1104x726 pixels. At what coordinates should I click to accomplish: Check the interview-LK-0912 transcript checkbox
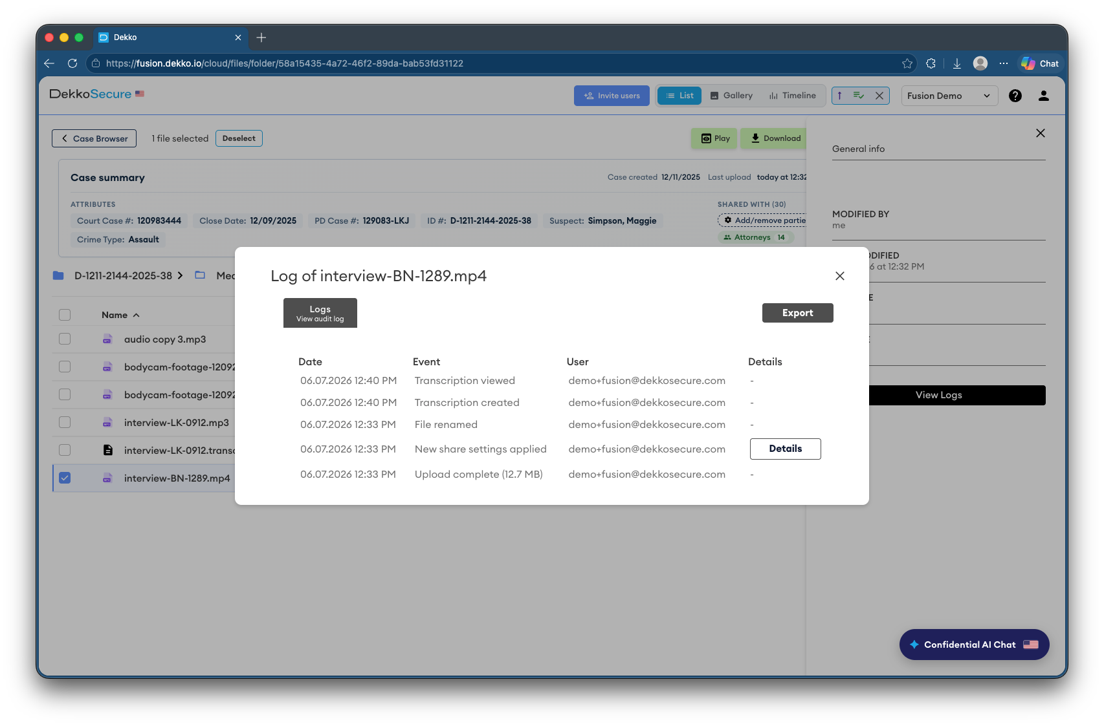click(x=65, y=450)
